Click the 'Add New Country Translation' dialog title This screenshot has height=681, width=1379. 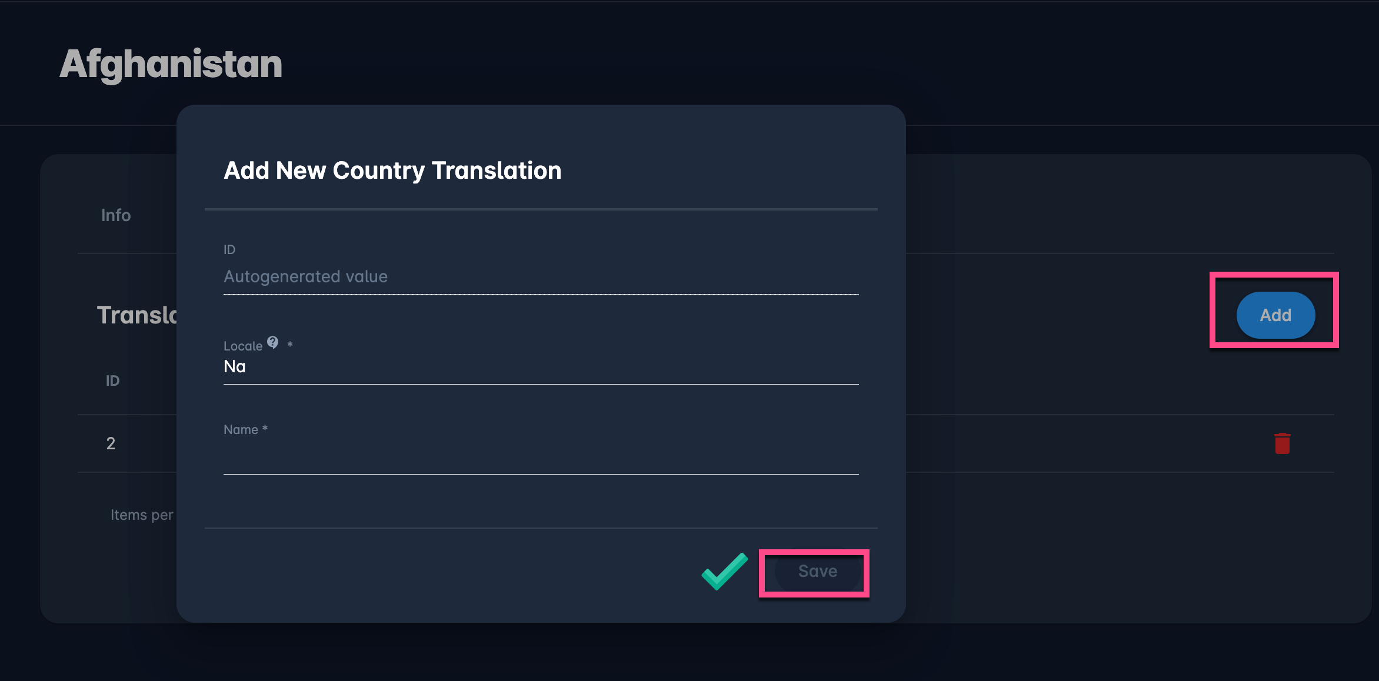tap(392, 171)
